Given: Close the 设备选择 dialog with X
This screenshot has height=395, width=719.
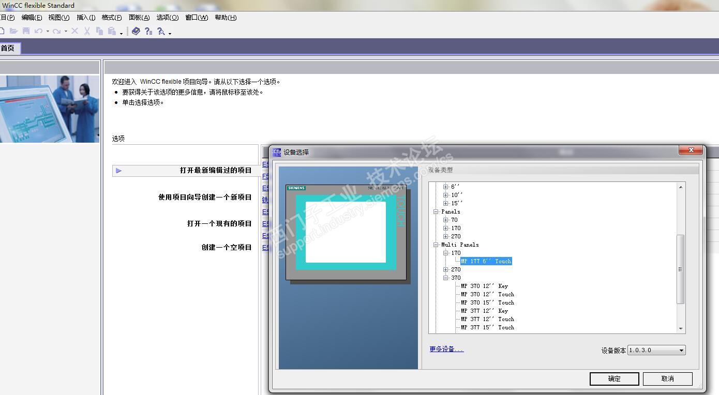Looking at the screenshot, I should 691,150.
